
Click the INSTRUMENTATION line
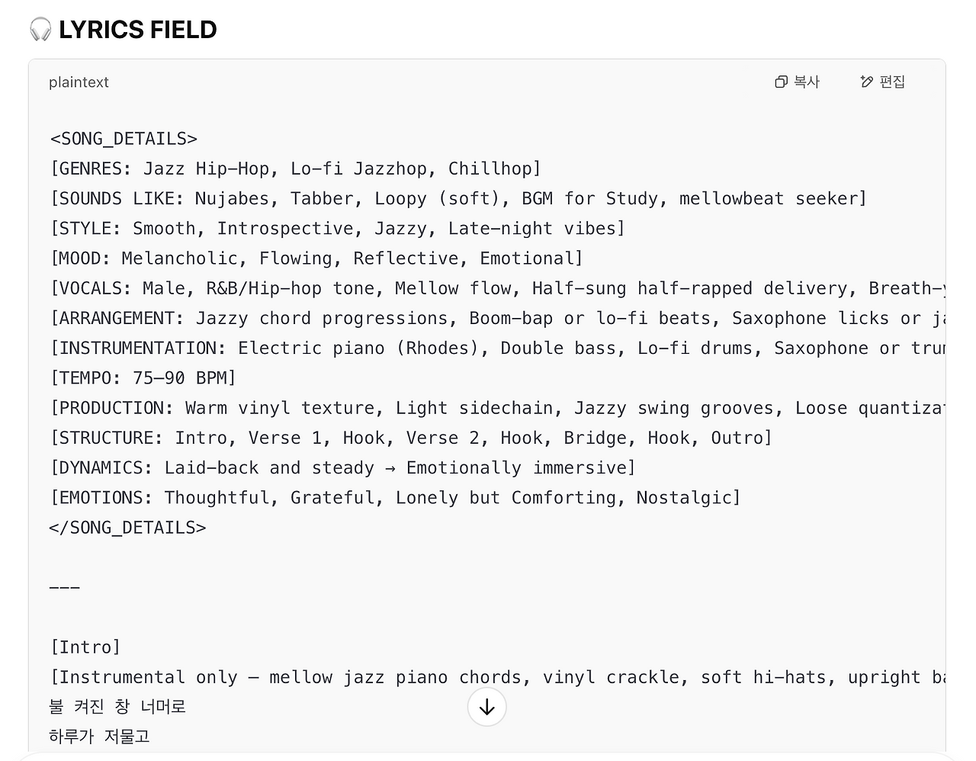[496, 348]
